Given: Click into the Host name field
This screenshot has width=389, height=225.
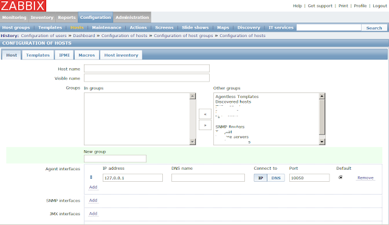Looking at the screenshot, I should 146,69.
